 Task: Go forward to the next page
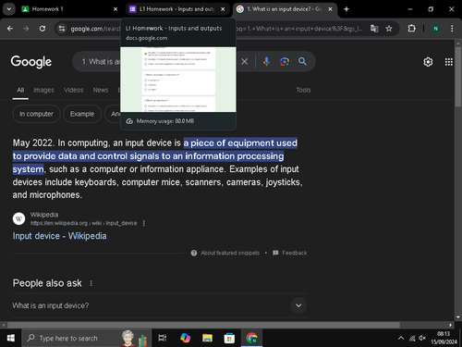pyautogui.click(x=26, y=29)
